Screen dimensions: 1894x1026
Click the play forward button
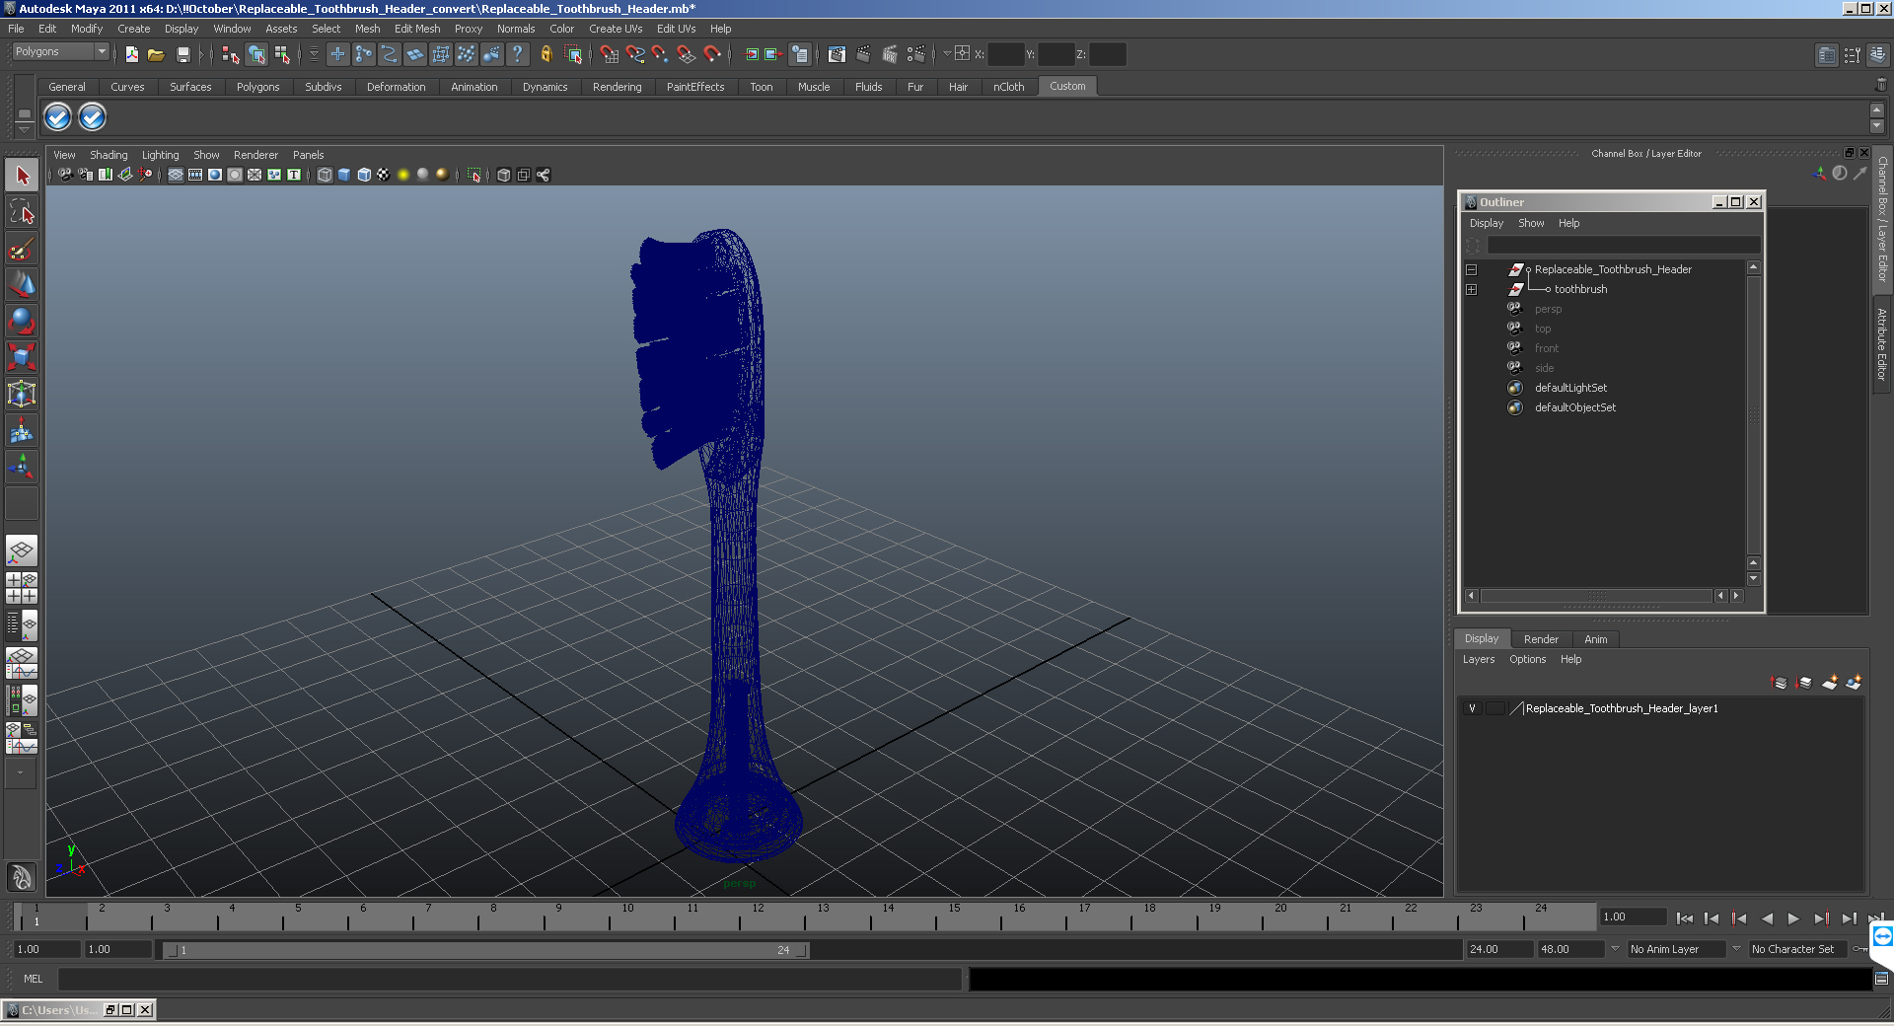(x=1793, y=918)
